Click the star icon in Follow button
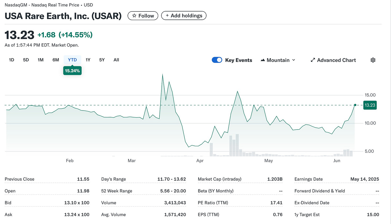Screen dimensions: 391x224 (134, 16)
